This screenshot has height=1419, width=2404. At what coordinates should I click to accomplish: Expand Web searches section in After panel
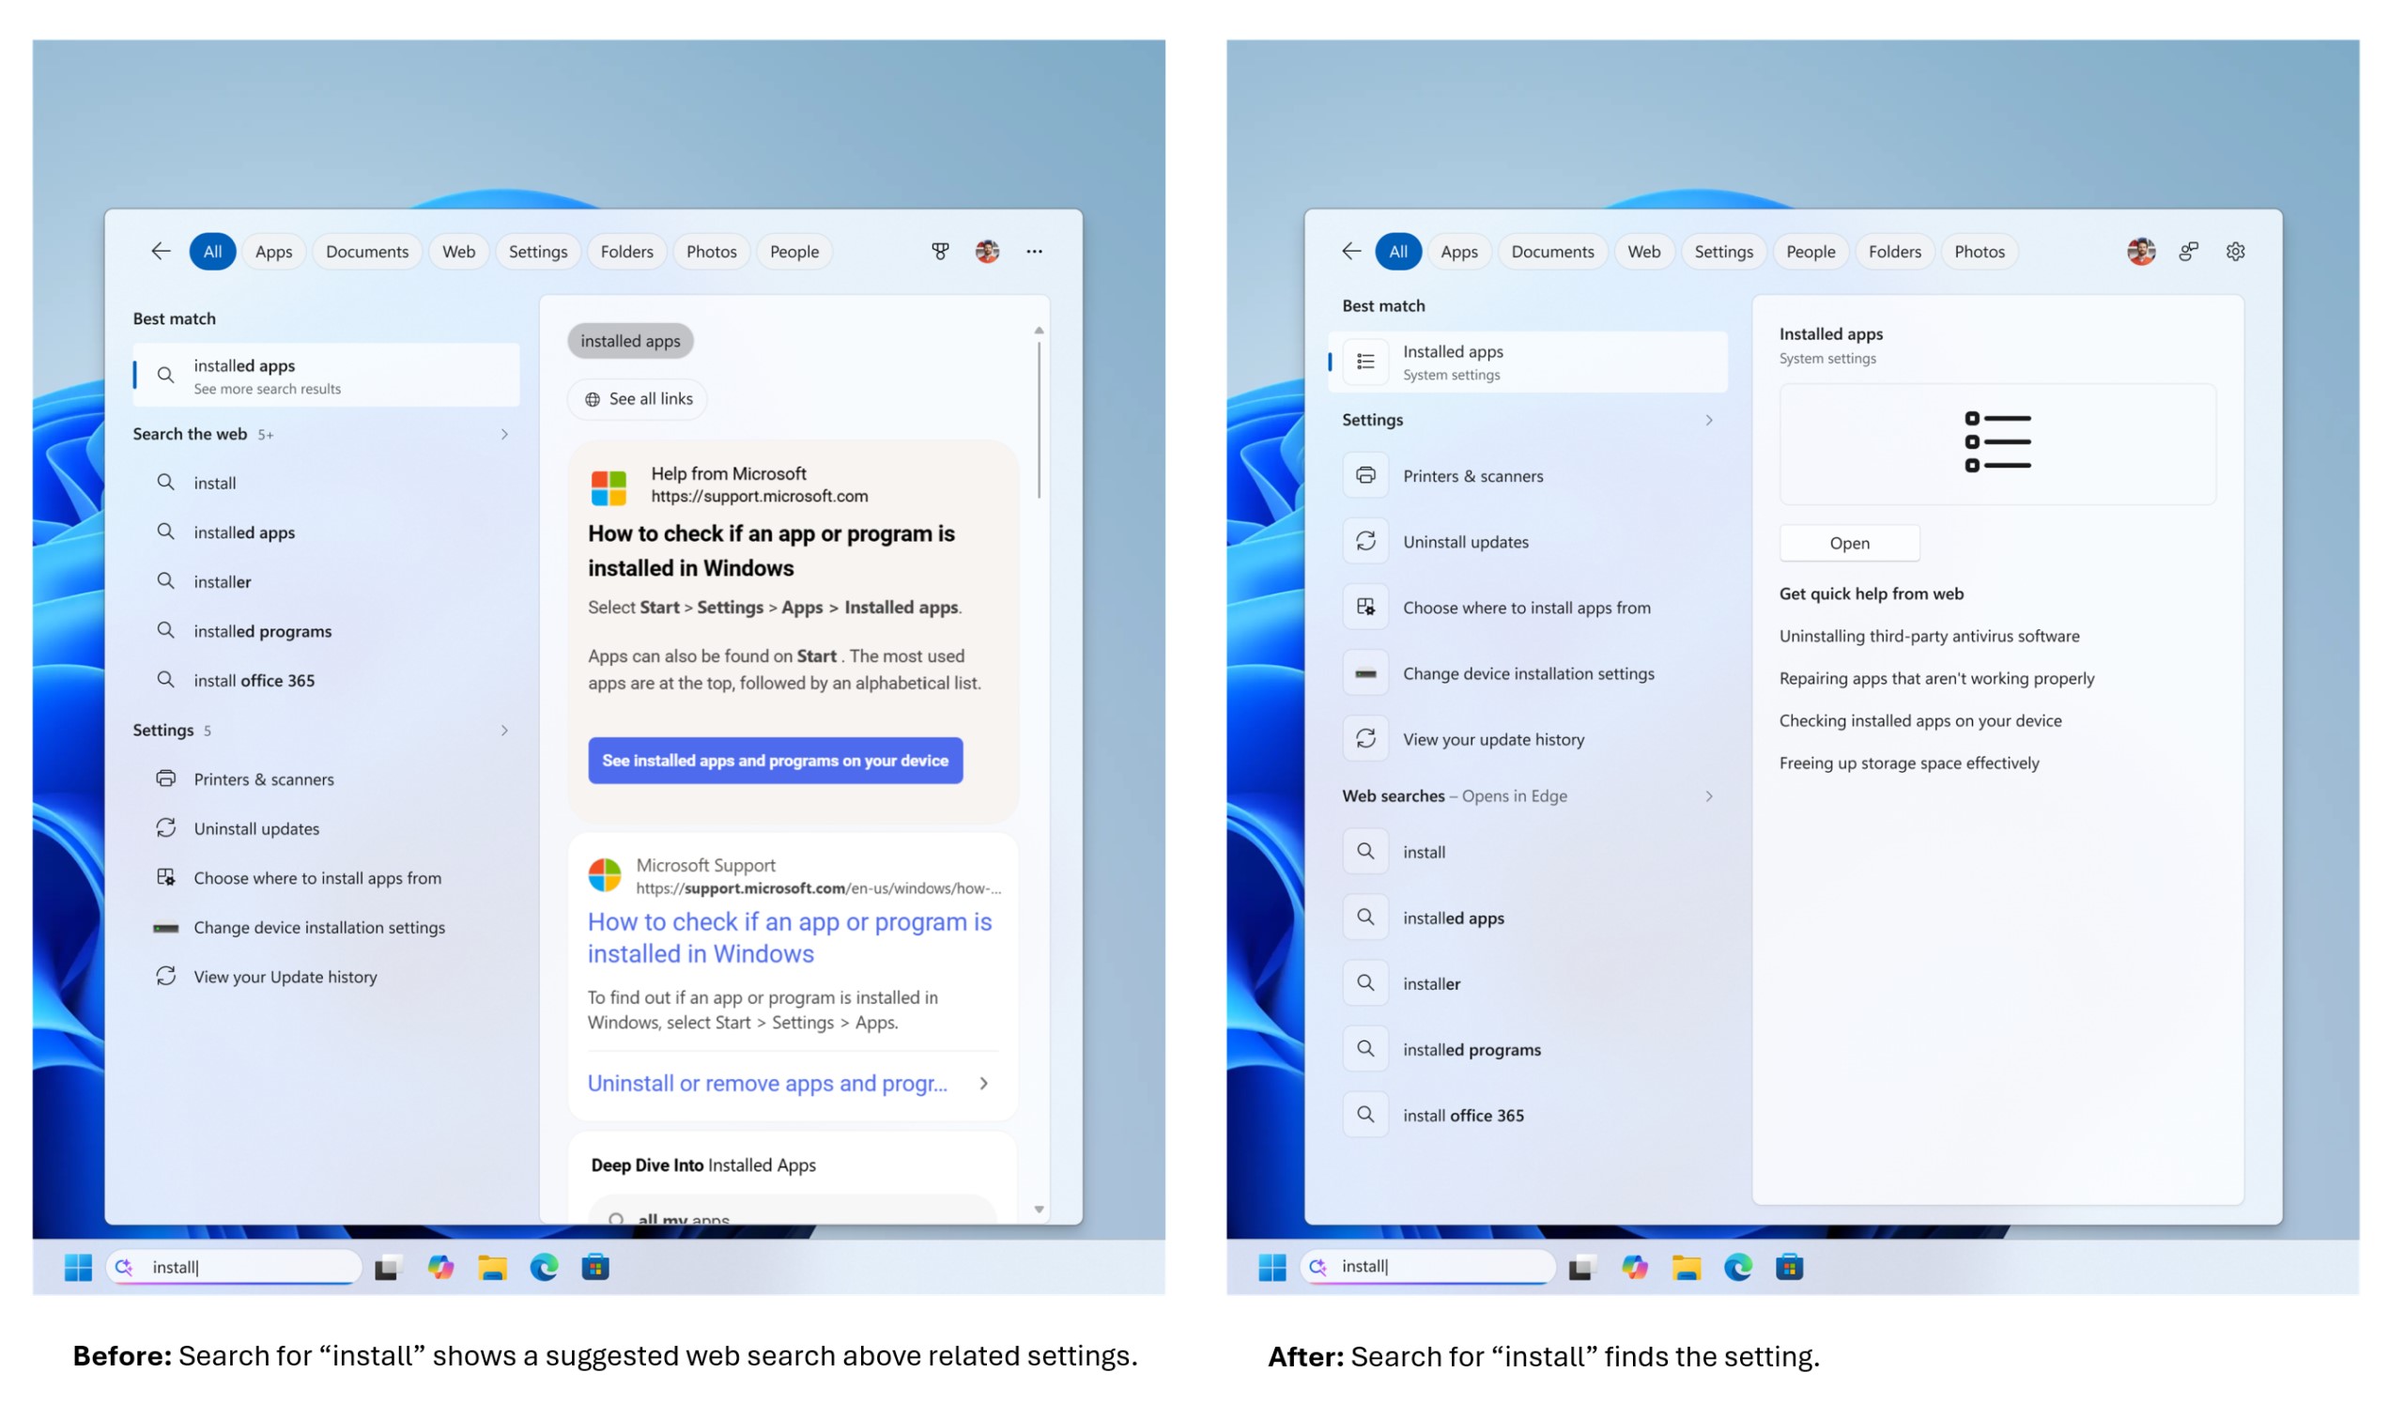1708,795
